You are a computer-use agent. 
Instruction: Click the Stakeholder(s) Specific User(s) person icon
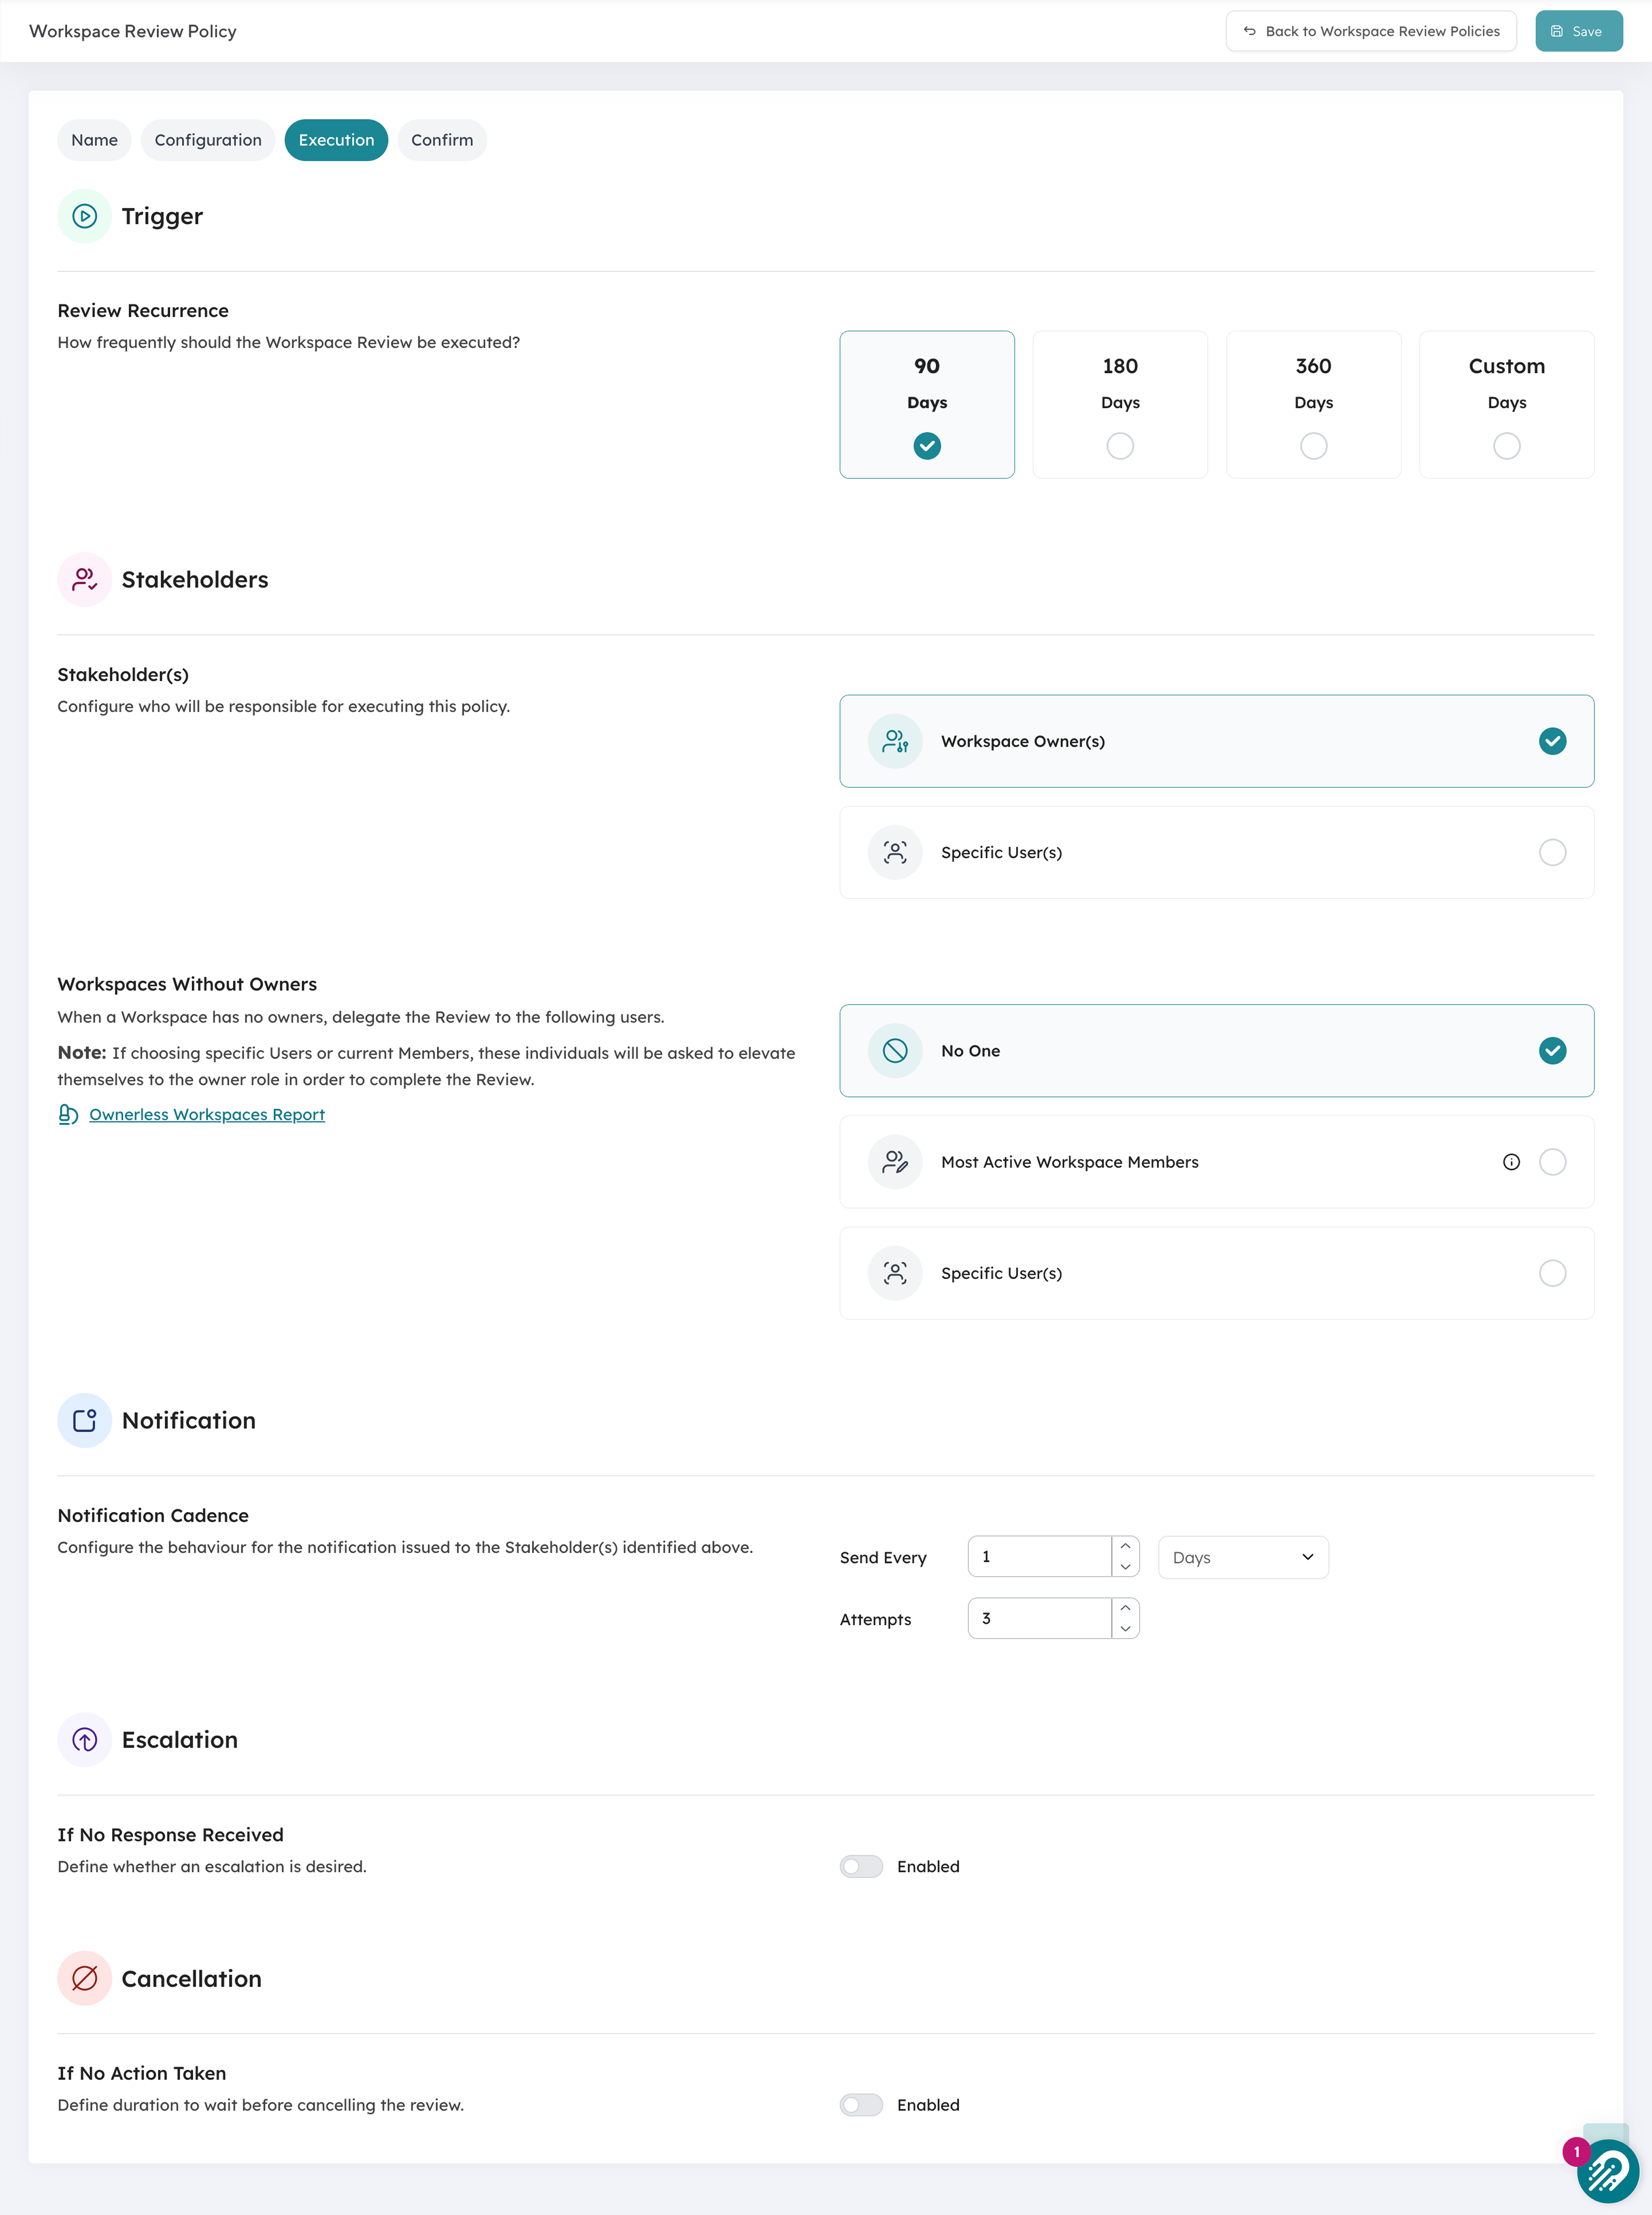tap(895, 852)
